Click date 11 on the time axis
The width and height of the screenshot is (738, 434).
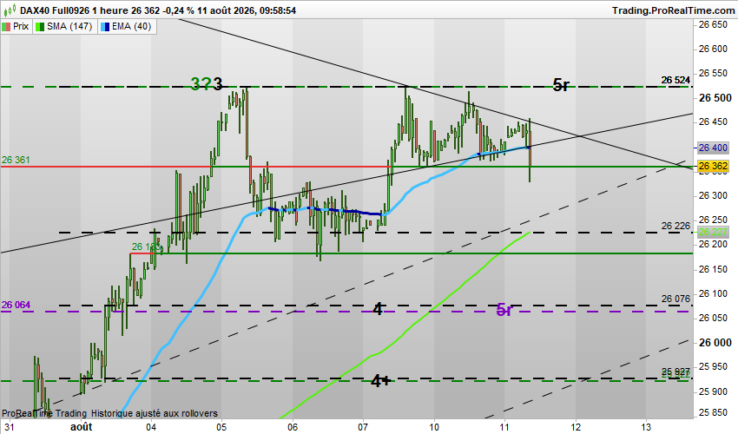click(x=504, y=427)
